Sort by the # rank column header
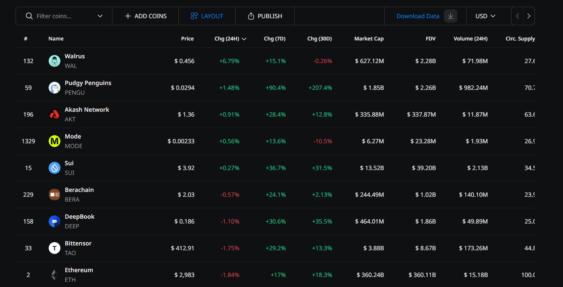Image resolution: width=563 pixels, height=287 pixels. [x=26, y=39]
